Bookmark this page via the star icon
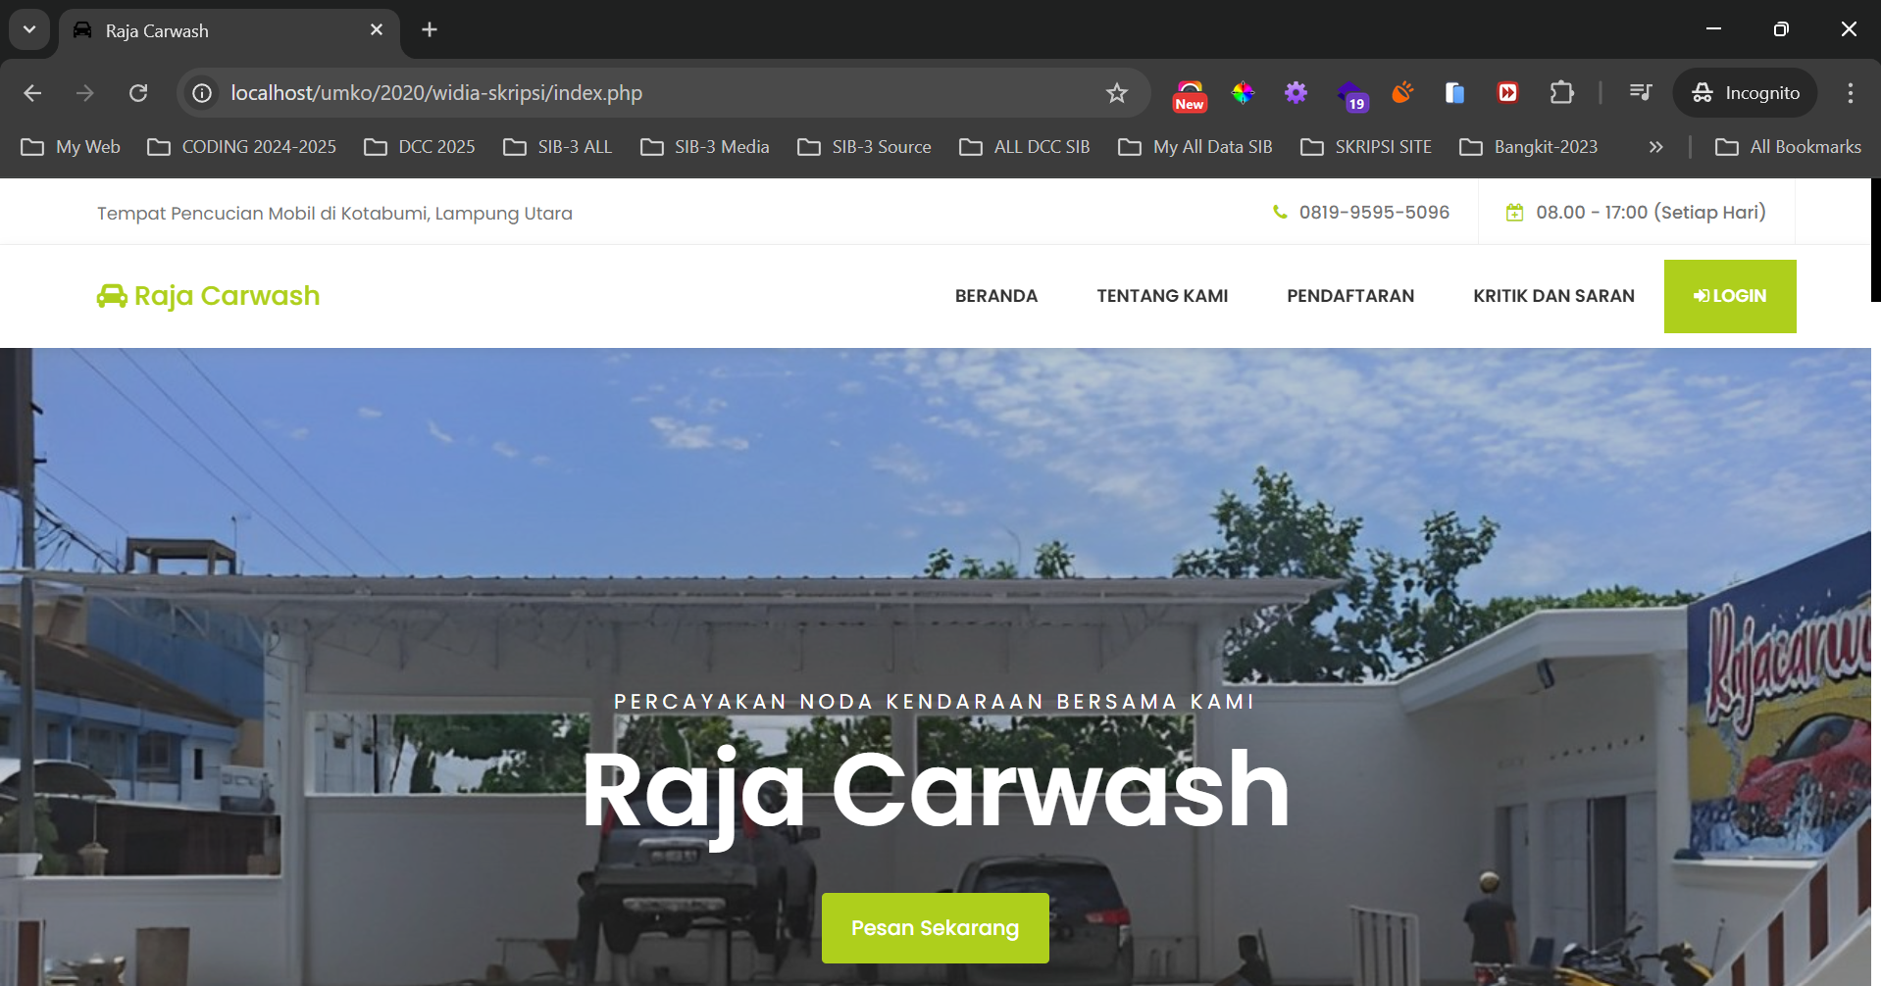This screenshot has width=1881, height=986. point(1116,92)
